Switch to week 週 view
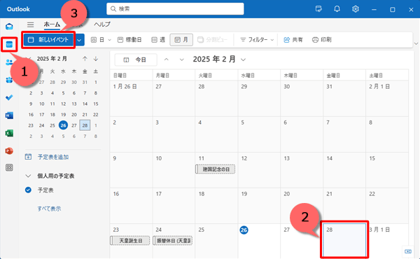This screenshot has width=420, height=259. [x=158, y=40]
